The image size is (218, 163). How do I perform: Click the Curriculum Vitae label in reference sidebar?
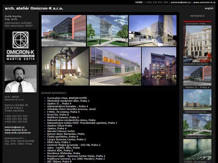point(197,24)
